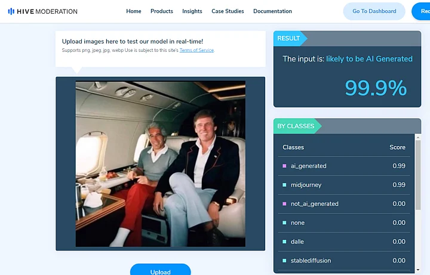Screen dimensions: 430x275
Task: Open the Products menu
Action: [x=162, y=11]
